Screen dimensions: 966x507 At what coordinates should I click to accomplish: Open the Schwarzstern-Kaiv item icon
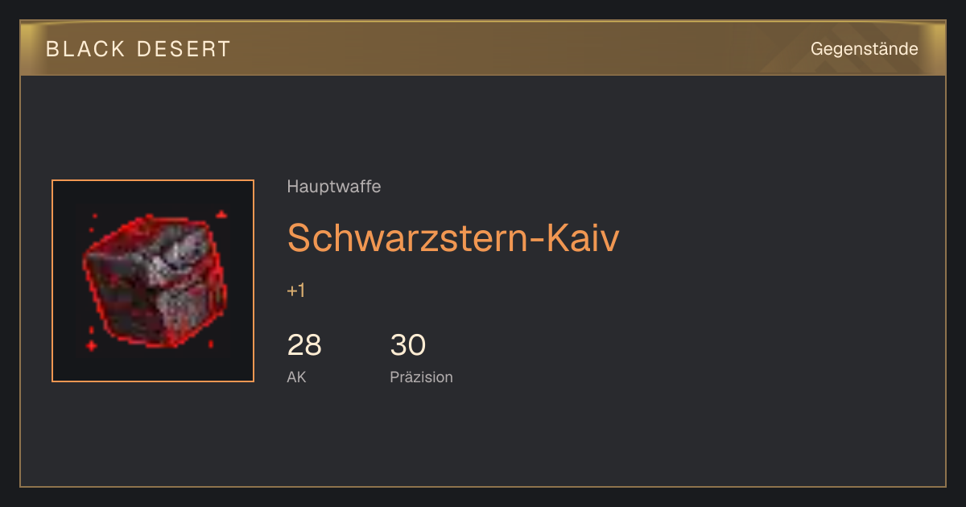(153, 281)
